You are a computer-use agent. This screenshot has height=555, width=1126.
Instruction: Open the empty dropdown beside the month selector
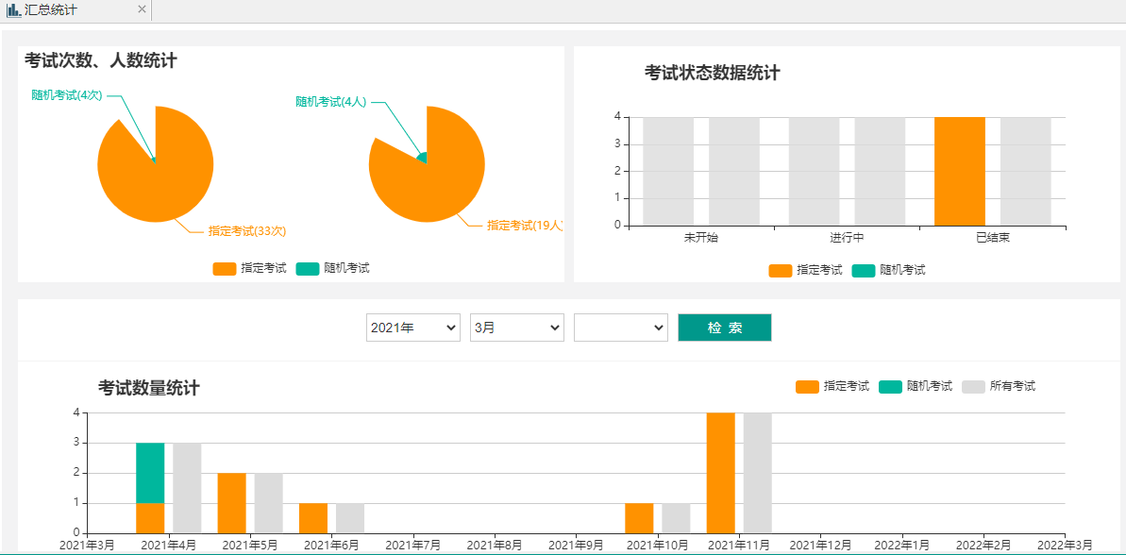[x=620, y=328]
